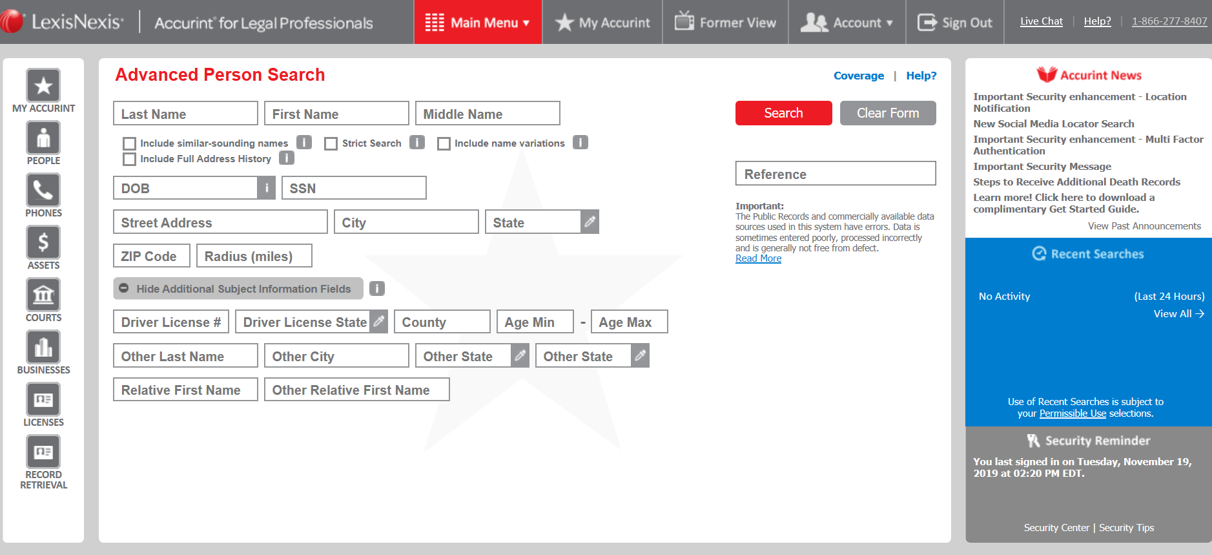Go to the My Accurint tab
Screen dimensions: 1212x555
(602, 23)
